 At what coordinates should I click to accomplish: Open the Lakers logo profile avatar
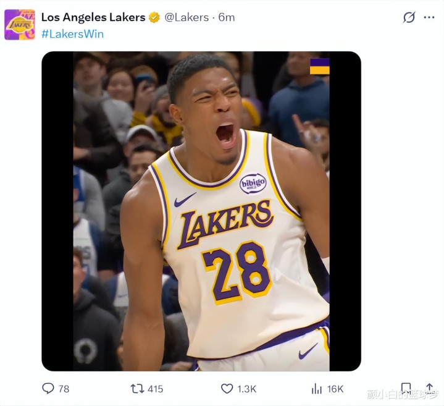(x=20, y=25)
